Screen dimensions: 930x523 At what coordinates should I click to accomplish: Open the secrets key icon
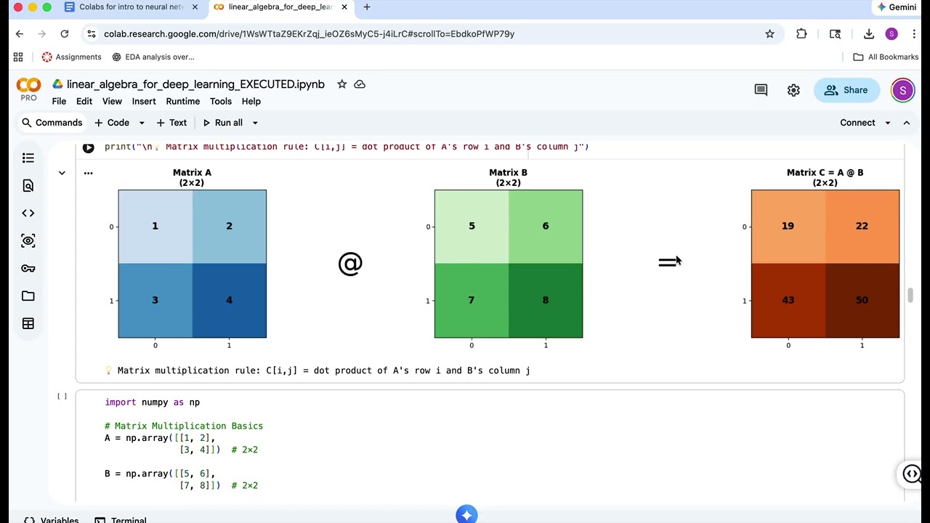pyautogui.click(x=28, y=268)
